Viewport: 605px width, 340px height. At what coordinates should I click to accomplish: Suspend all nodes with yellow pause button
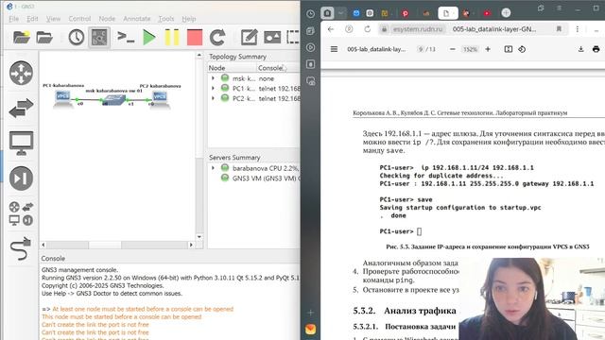[x=172, y=38]
